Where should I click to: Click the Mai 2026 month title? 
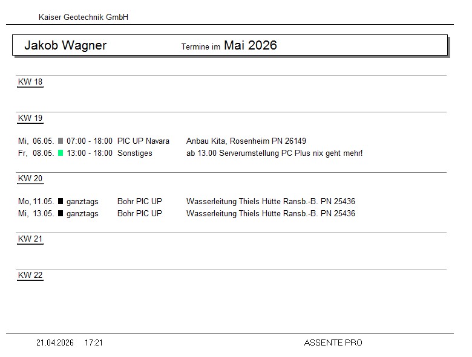pyautogui.click(x=250, y=45)
